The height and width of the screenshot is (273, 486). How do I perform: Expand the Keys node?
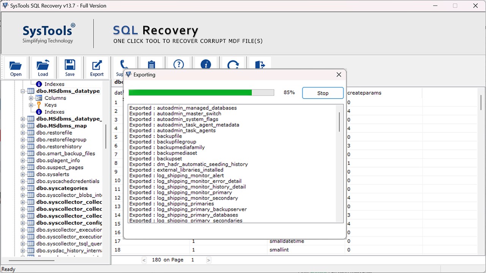point(31,105)
